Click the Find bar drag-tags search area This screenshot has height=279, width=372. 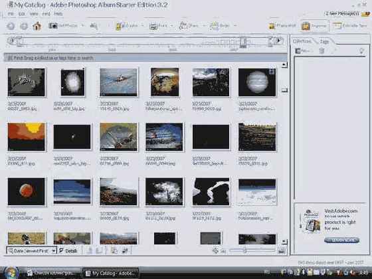(145, 58)
